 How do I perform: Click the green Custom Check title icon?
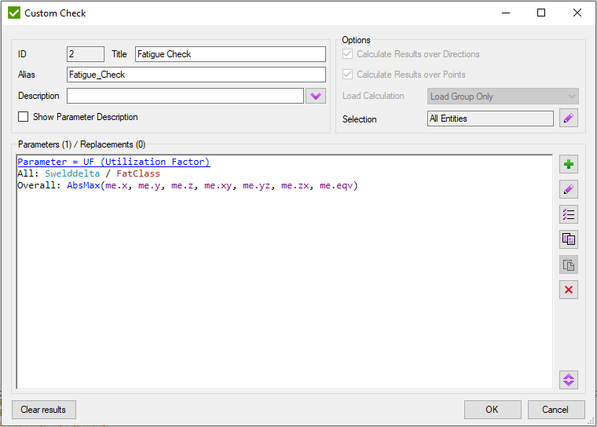[14, 13]
